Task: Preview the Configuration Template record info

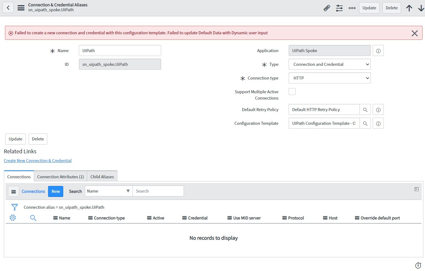Action: (378, 123)
